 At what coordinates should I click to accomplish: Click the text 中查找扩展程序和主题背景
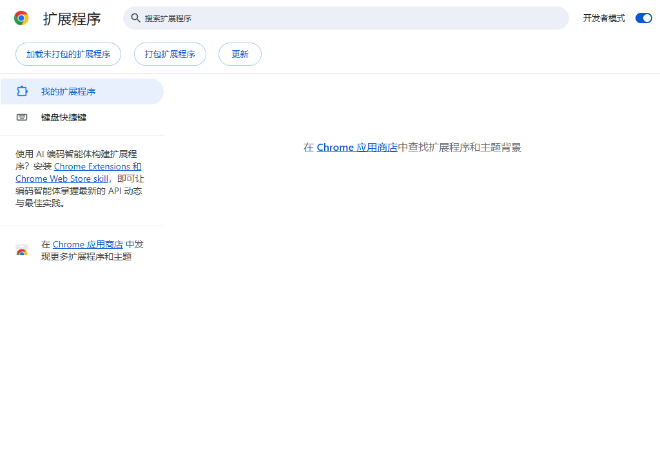click(x=459, y=148)
